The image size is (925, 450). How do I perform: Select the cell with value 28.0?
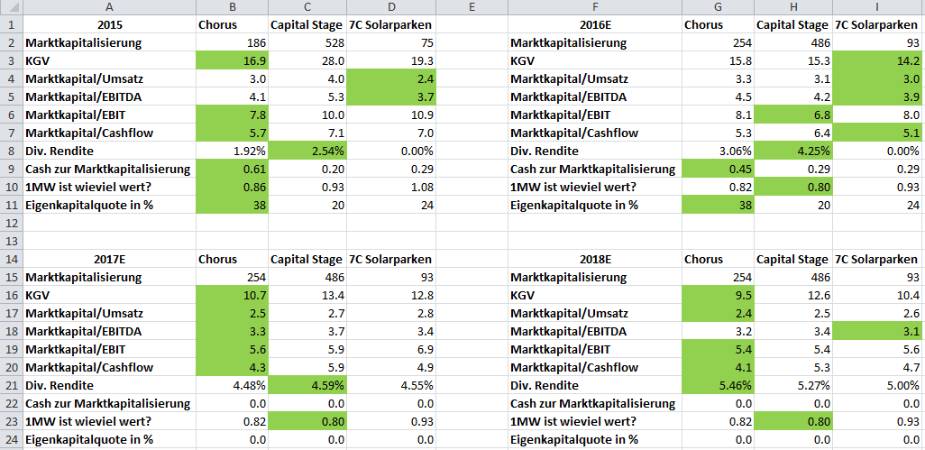tap(307, 61)
